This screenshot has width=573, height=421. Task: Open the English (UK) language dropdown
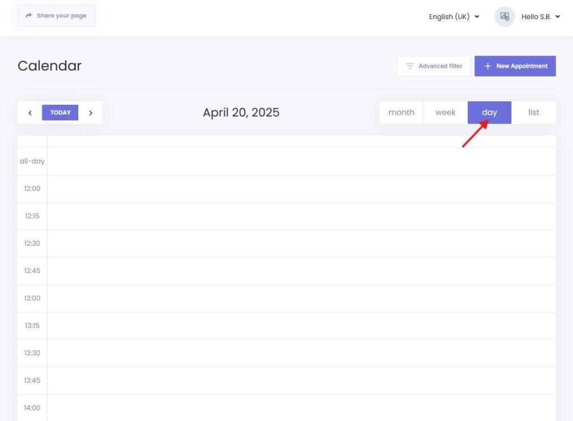click(x=449, y=17)
